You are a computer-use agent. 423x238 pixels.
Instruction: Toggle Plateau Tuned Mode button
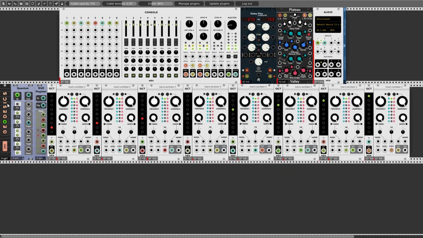(x=281, y=34)
